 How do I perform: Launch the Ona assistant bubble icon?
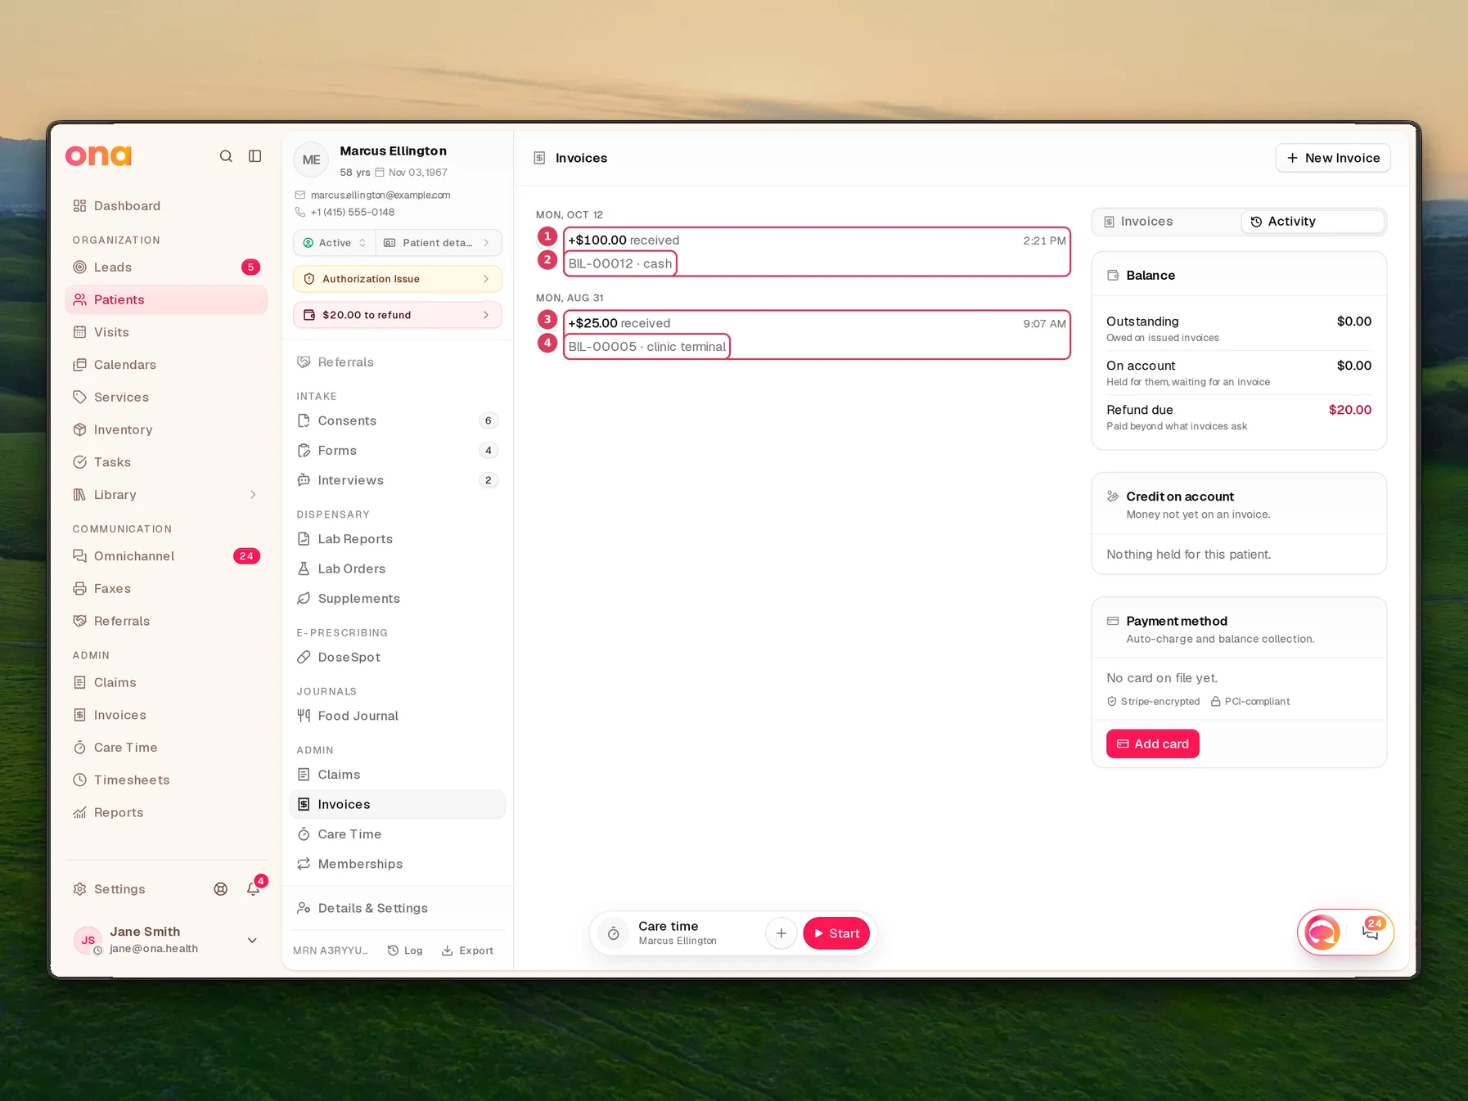point(1322,932)
